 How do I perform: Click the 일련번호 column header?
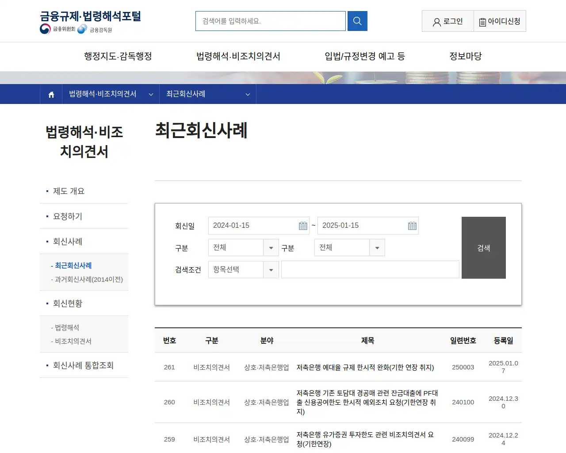[x=463, y=341]
